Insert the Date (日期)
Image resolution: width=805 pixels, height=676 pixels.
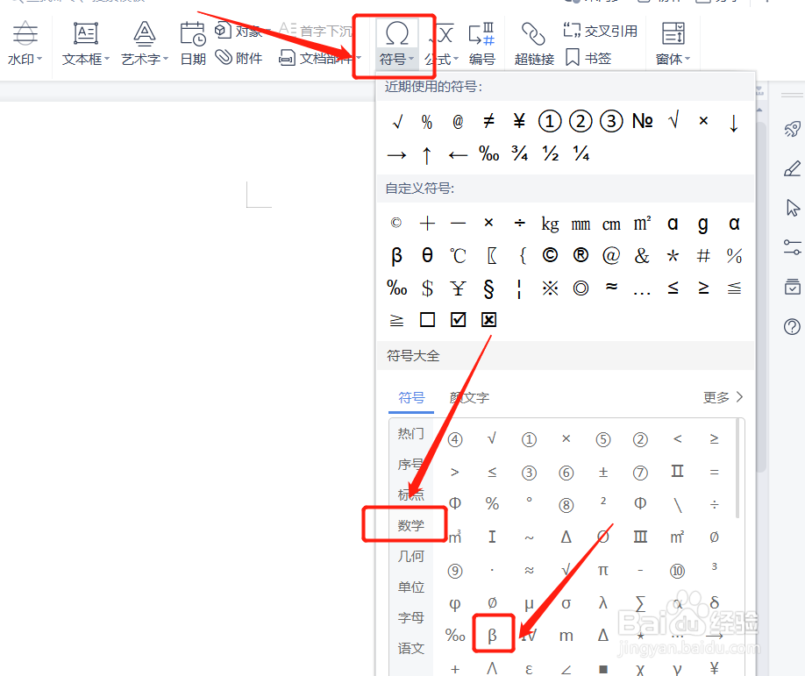[193, 43]
